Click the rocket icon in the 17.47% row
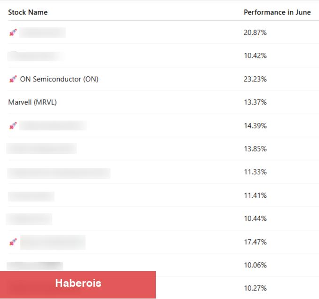This screenshot has height=299, width=319. click(x=13, y=242)
